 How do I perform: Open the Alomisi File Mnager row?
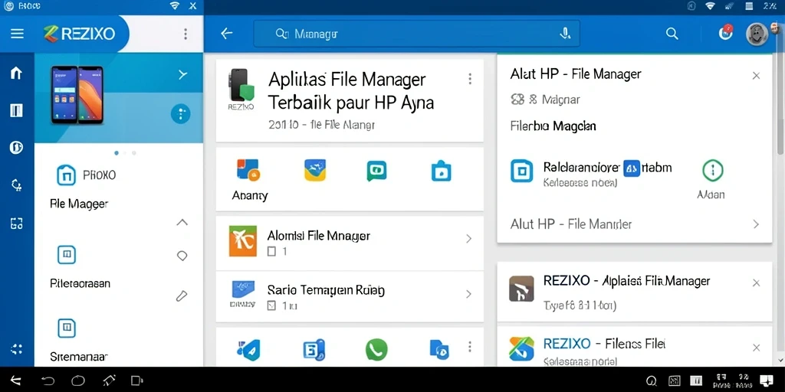350,243
